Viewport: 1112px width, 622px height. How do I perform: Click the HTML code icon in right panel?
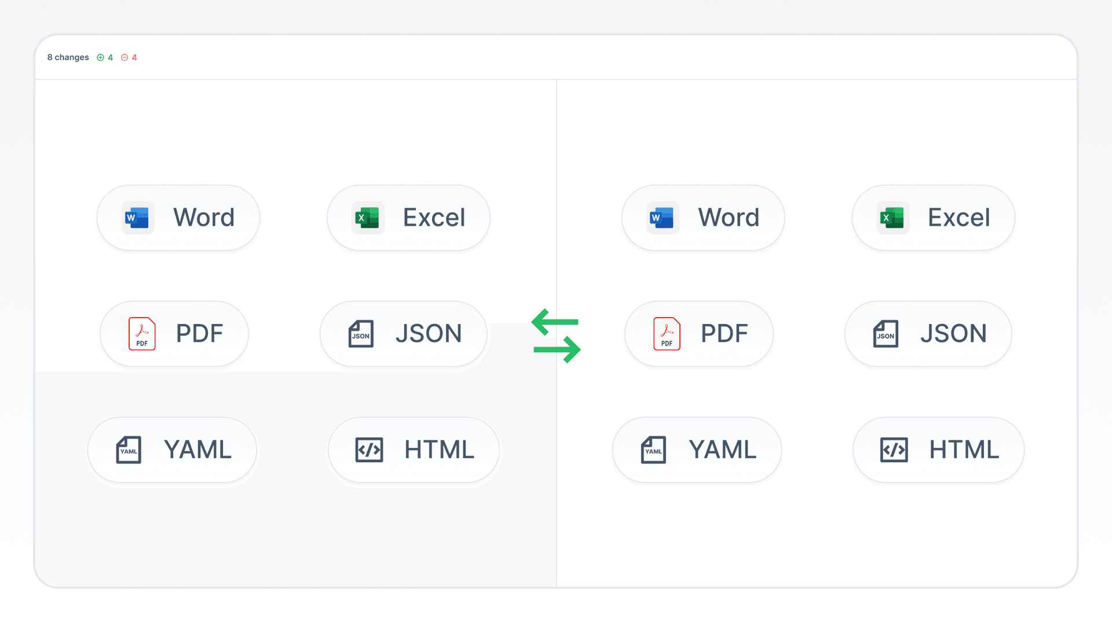tap(894, 450)
